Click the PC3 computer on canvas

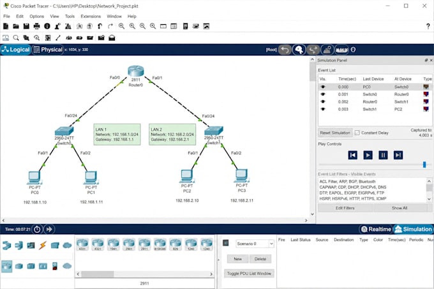click(242, 175)
